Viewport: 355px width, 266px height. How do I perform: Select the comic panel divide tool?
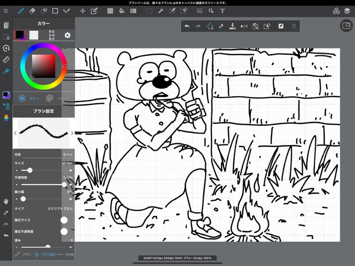pyautogui.click(x=199, y=11)
